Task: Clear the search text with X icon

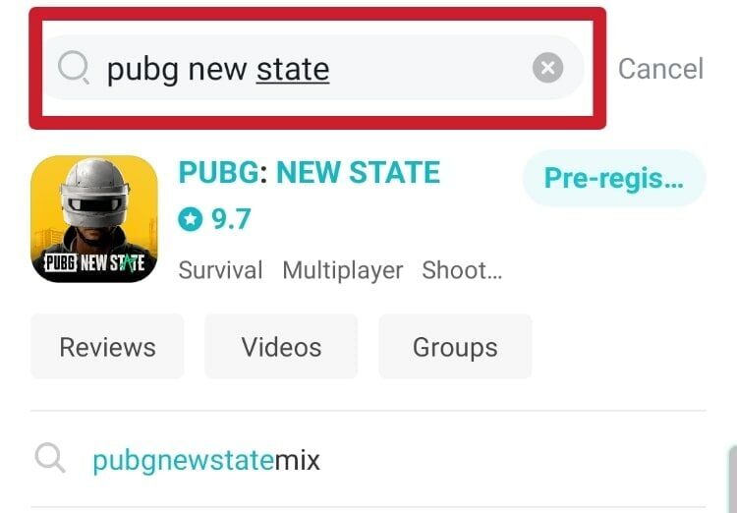Action: (x=547, y=68)
